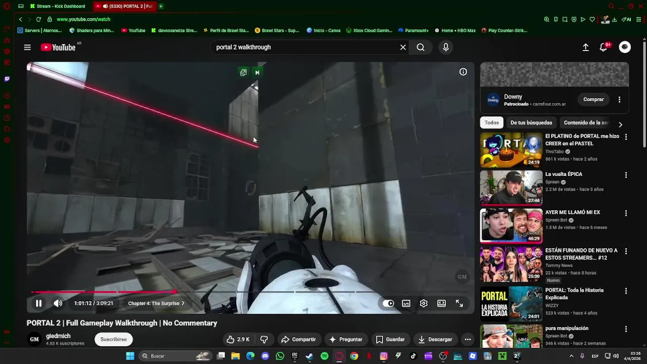This screenshot has height=364, width=647.
Task: Mute the video volume speaker
Action: pos(58,303)
